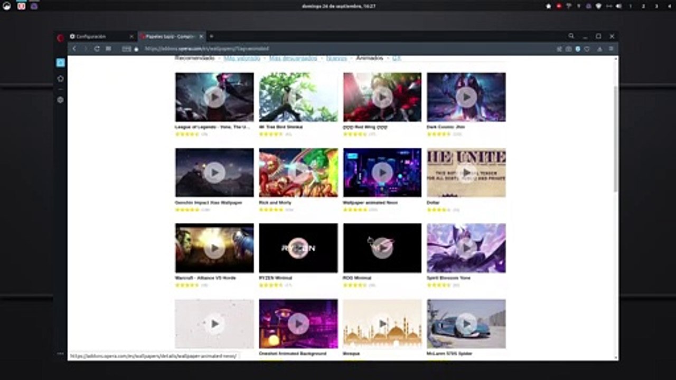Open the Nuevos filter link
676x380 pixels.
[x=336, y=59]
